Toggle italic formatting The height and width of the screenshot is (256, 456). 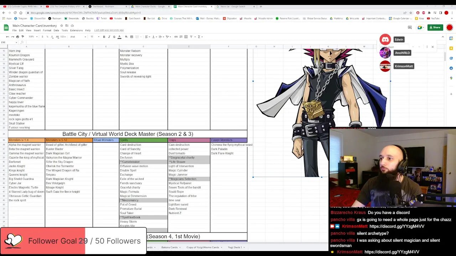coord(109,37)
